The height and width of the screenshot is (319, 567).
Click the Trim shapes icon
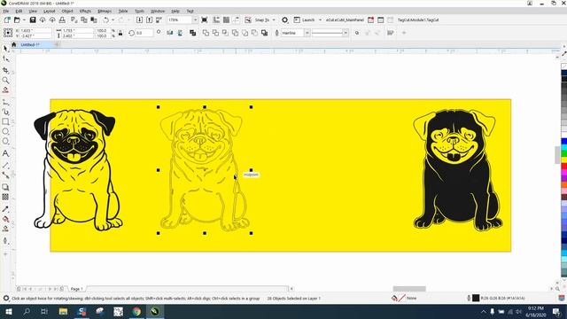[x=215, y=33]
